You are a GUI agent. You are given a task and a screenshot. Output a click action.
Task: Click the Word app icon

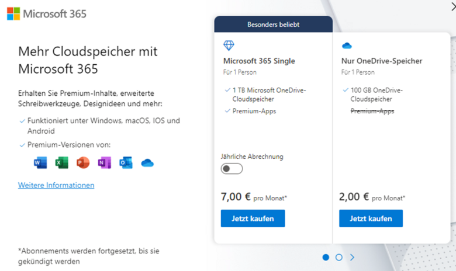(40, 162)
